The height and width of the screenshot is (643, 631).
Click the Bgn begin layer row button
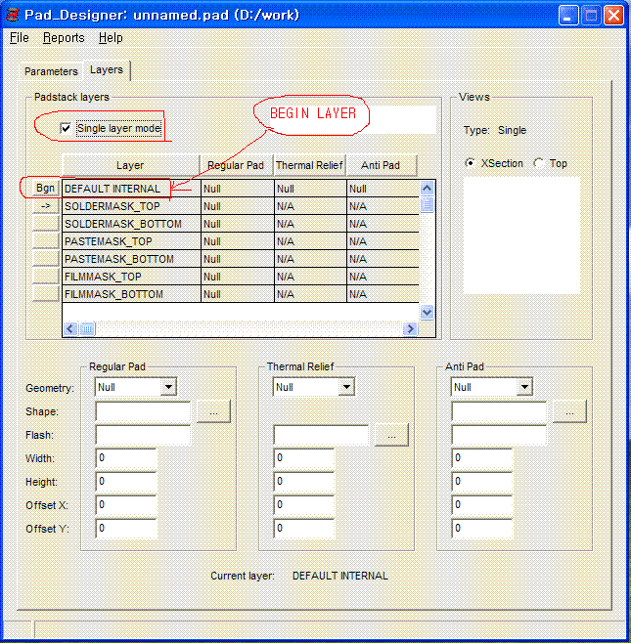coord(45,189)
